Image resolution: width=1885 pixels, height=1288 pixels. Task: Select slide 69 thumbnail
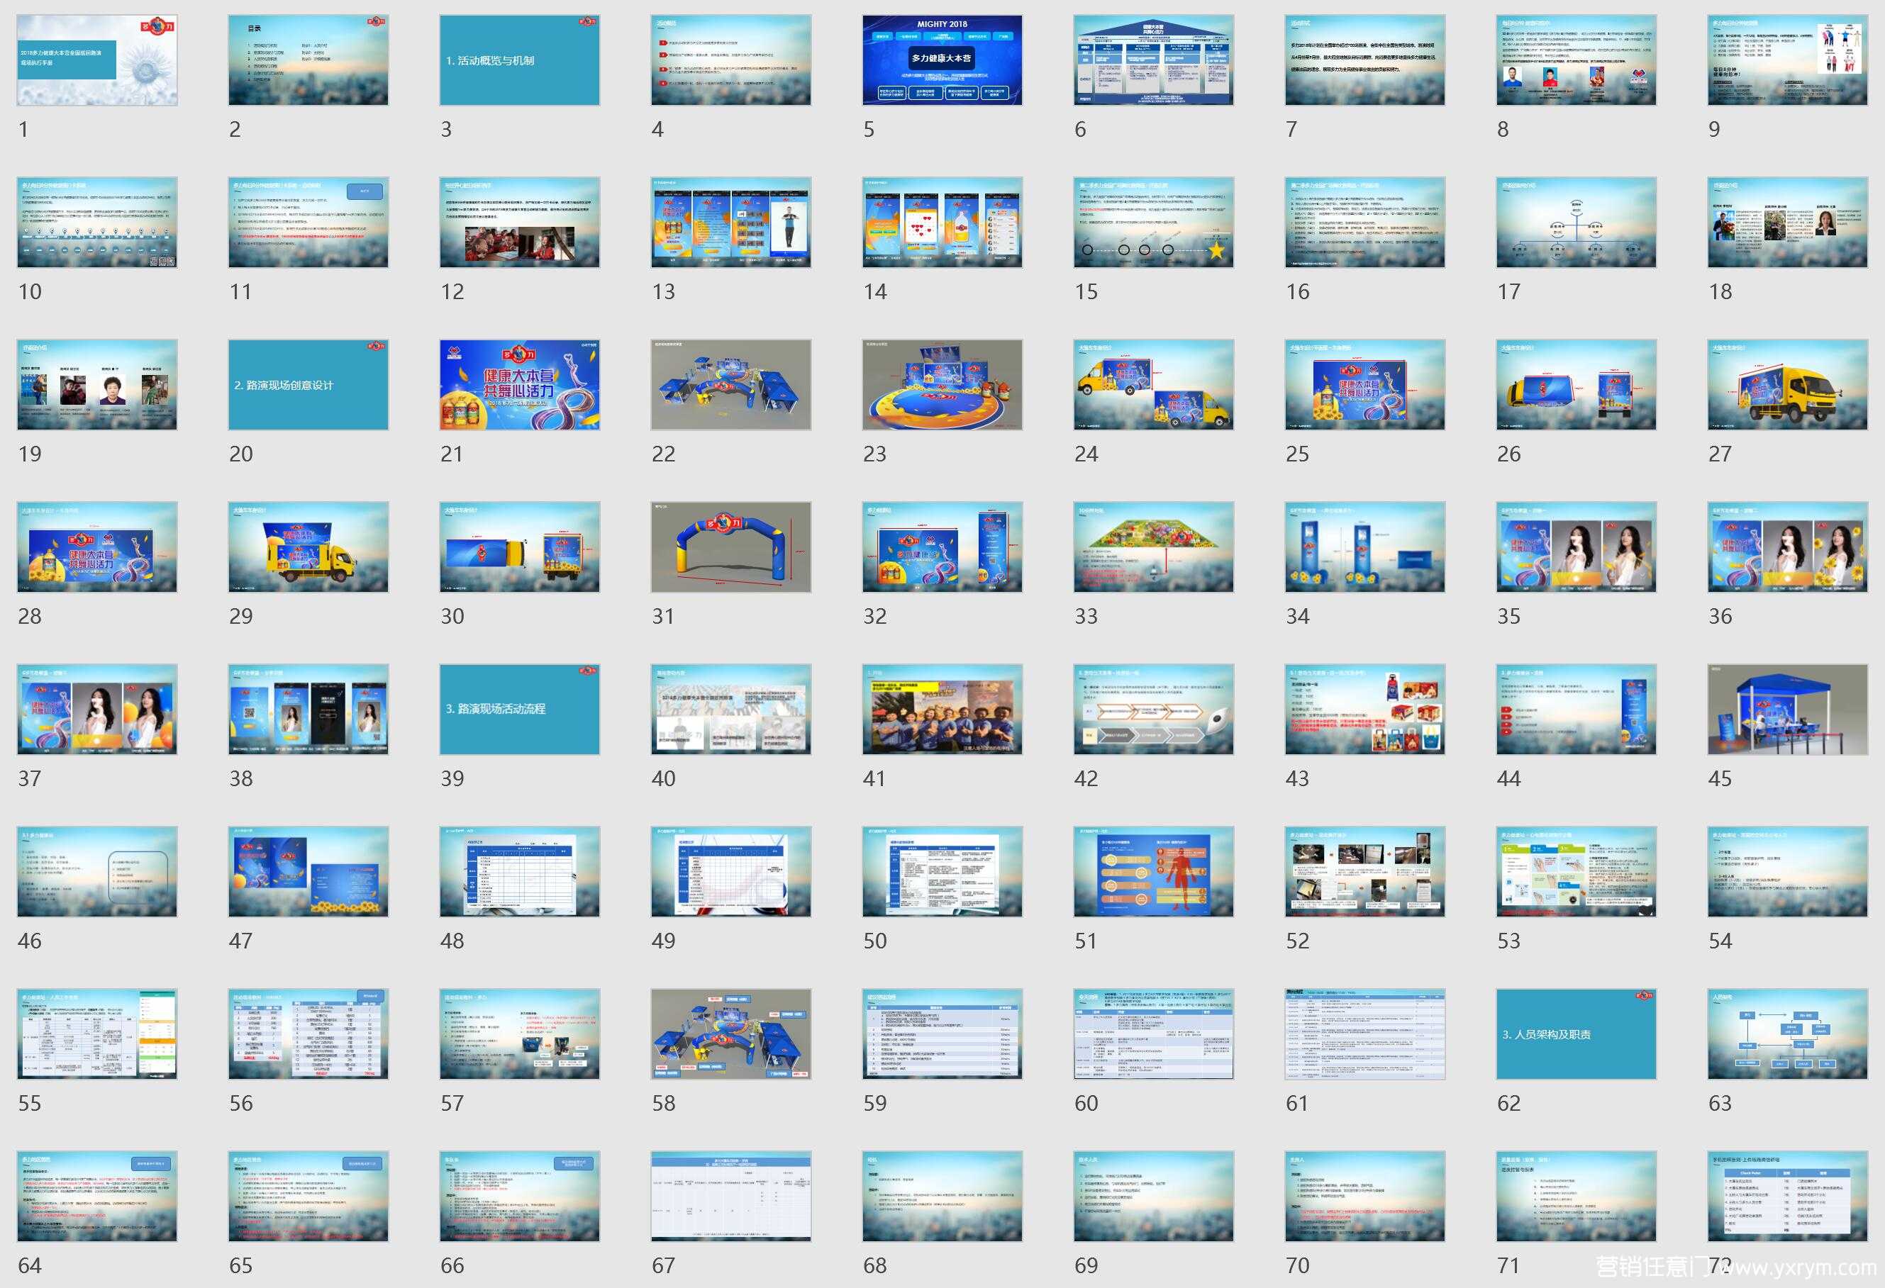pos(1153,1196)
